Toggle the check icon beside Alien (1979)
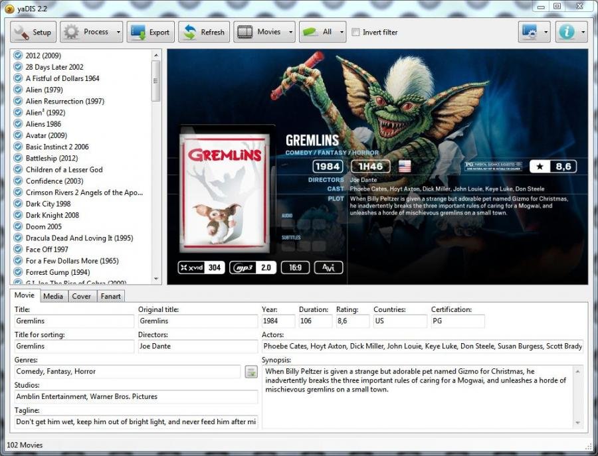The width and height of the screenshot is (598, 456). click(18, 90)
